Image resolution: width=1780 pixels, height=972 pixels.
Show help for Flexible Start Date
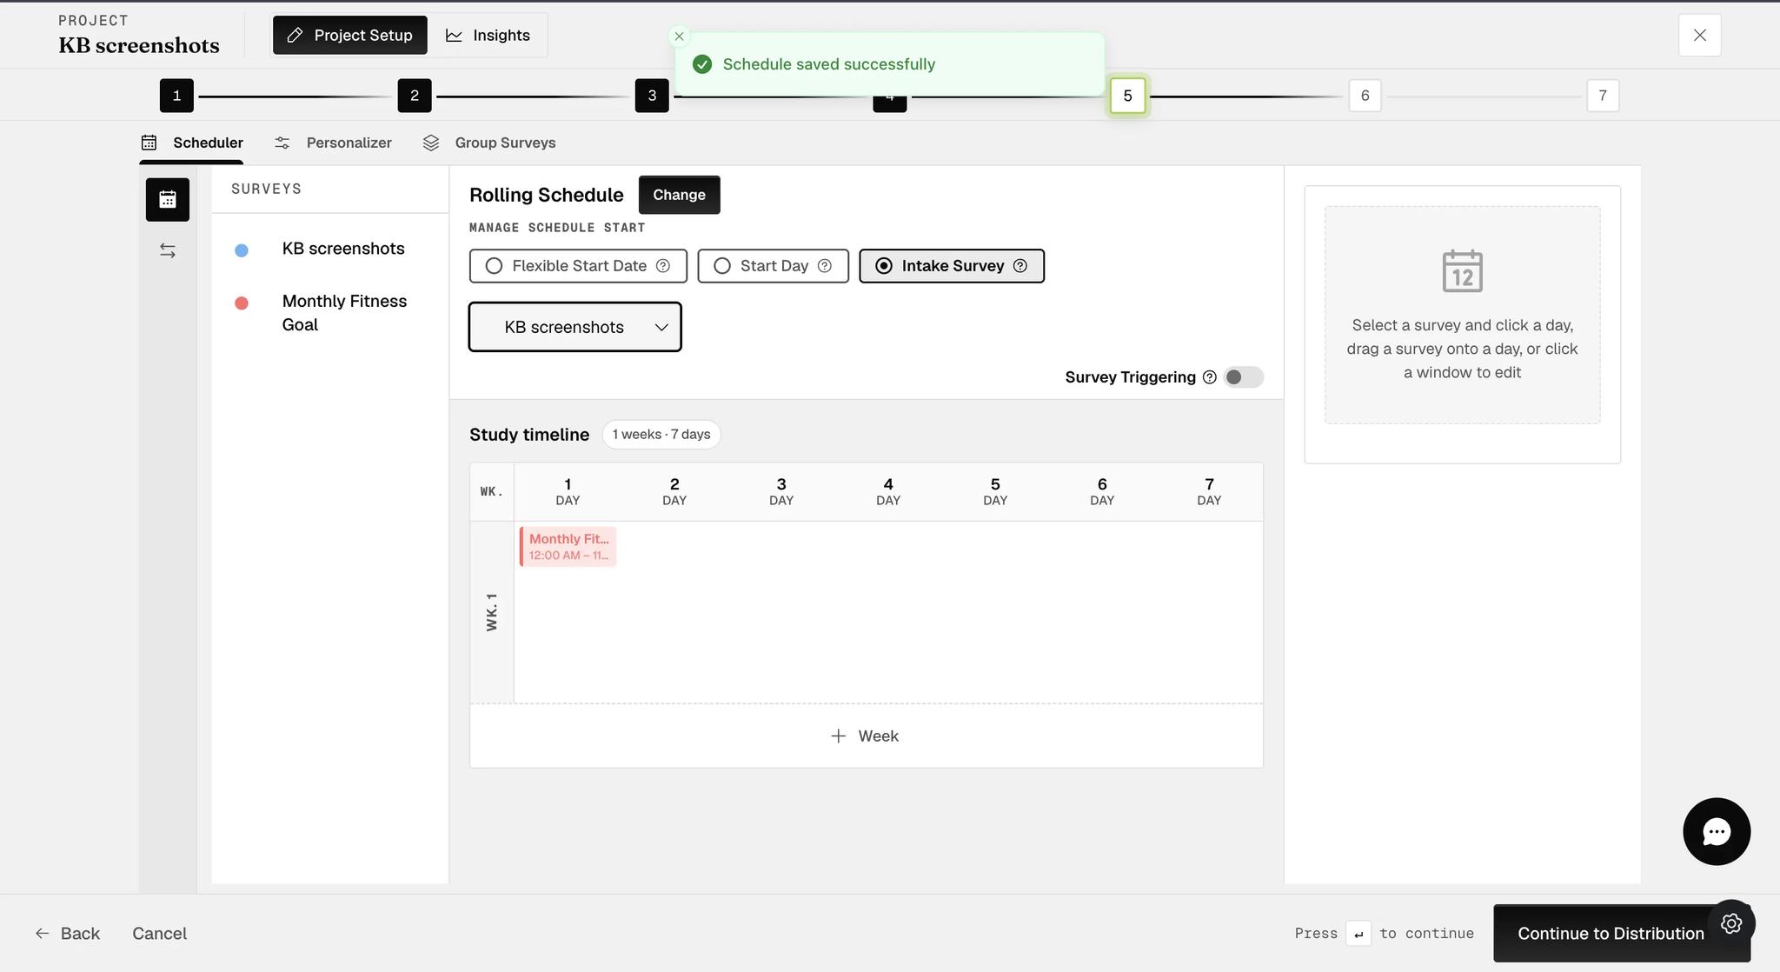663,266
